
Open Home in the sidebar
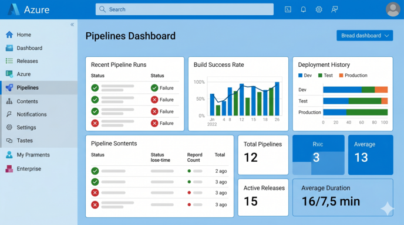tap(24, 35)
